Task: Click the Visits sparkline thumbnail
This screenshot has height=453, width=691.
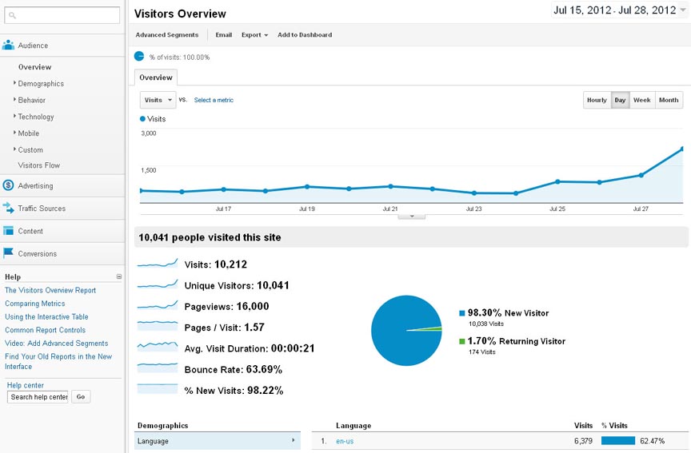Action: pos(158,264)
